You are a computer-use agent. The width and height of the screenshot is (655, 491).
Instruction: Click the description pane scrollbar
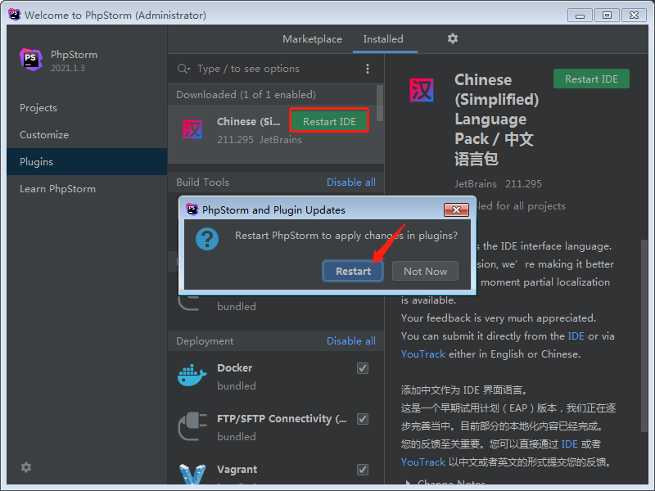pyautogui.click(x=644, y=336)
